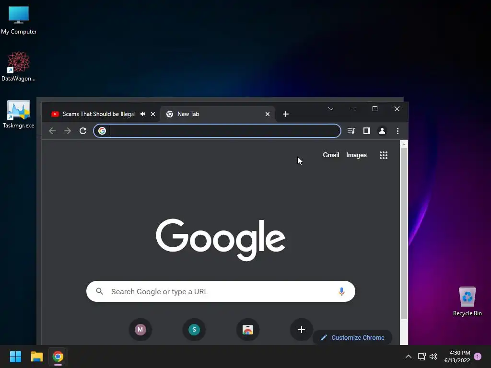This screenshot has width=491, height=368.
Task: Go back using the back arrow
Action: [x=52, y=131]
